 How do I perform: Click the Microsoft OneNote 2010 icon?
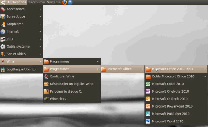(148, 91)
